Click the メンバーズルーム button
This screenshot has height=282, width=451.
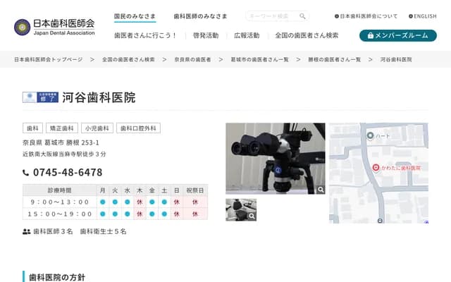tap(397, 35)
